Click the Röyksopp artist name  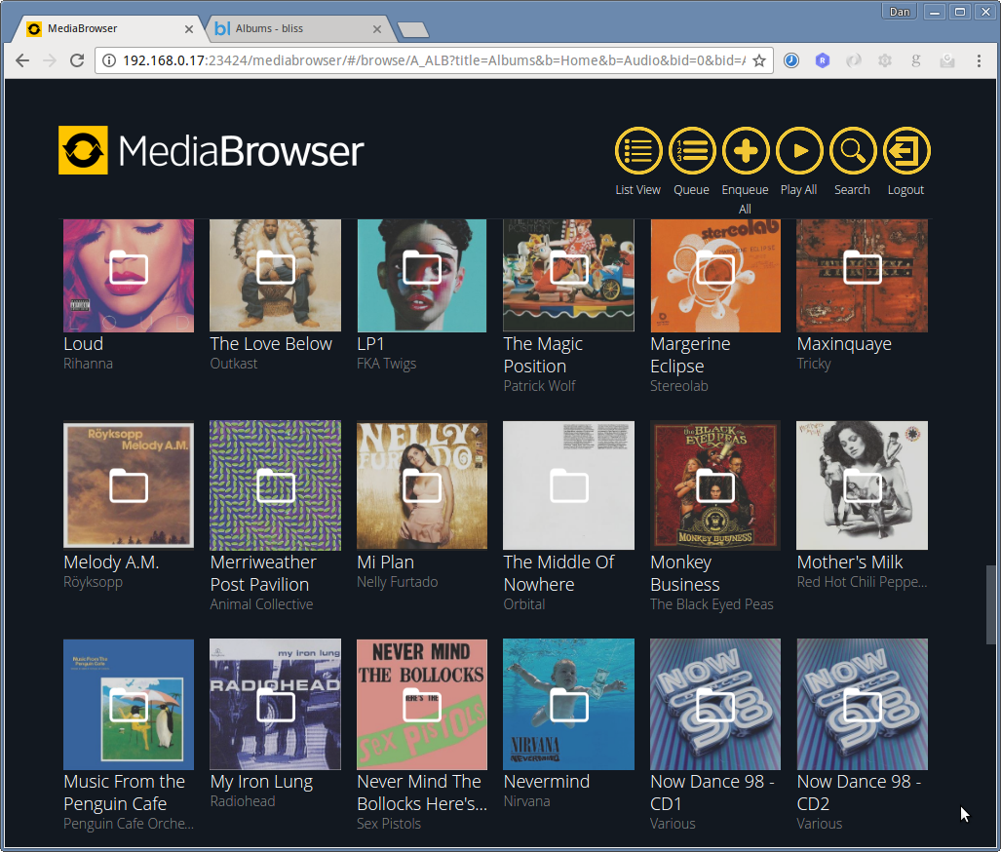tap(94, 582)
